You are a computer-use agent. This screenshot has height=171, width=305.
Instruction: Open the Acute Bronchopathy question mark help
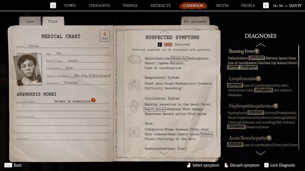(269, 138)
